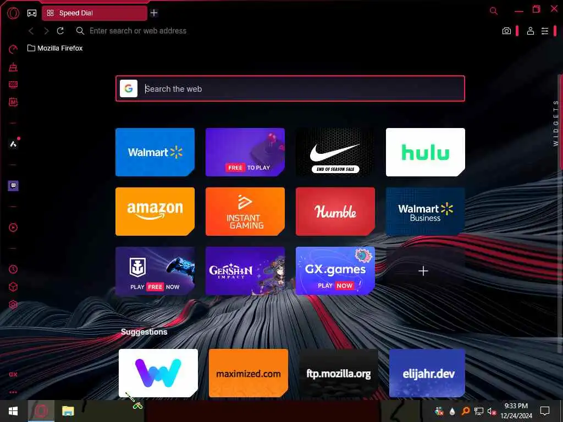Open Aria AI icon in sidebar
Screen dimensions: 563x422
(x=13, y=144)
